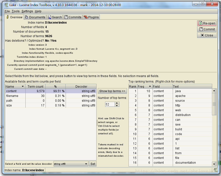The image size is (221, 176).
Task: Select the term 'see' row
Action: [170, 125]
